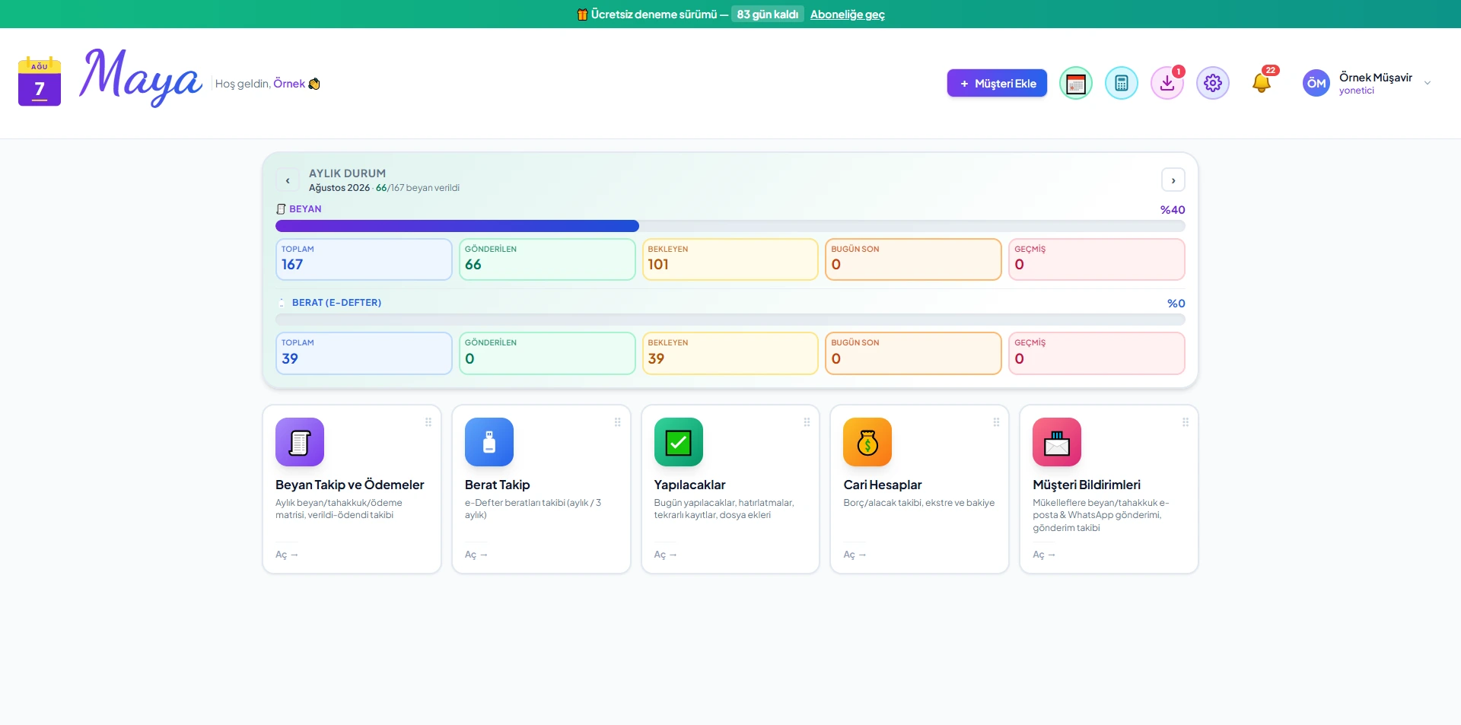This screenshot has width=1461, height=725.
Task: Click the Berat (E-Defter) progress bar
Action: [x=730, y=320]
